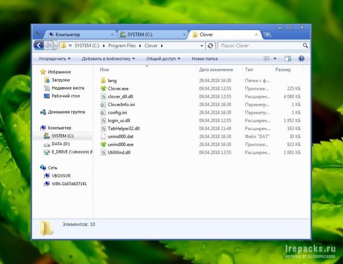
Task: Go forward with the forward arrow
Action: pos(49,46)
